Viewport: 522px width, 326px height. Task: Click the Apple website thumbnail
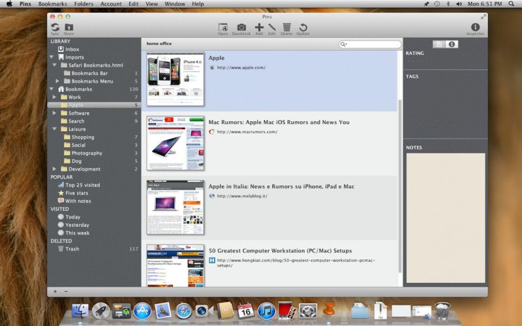(176, 79)
